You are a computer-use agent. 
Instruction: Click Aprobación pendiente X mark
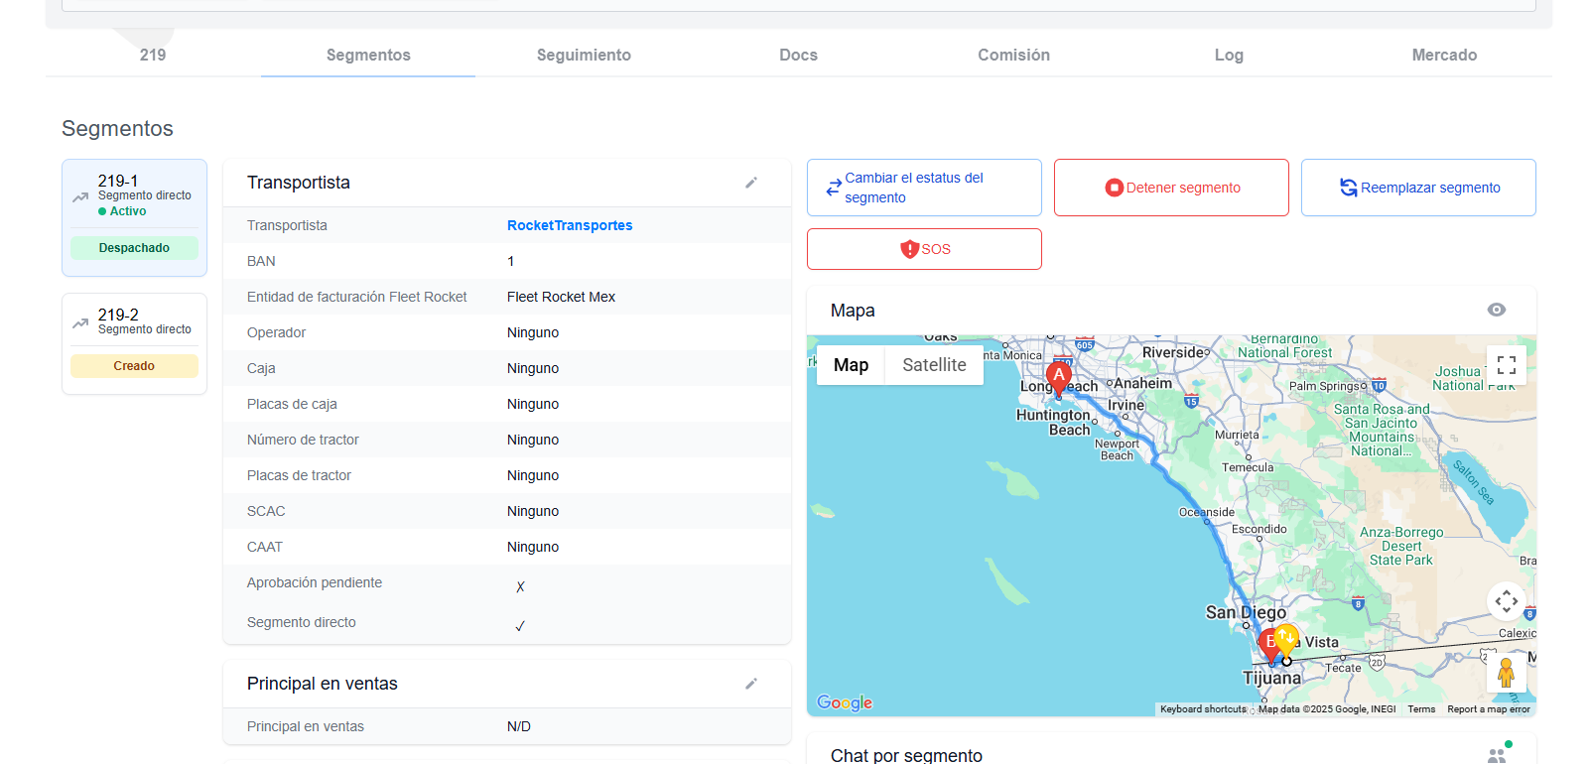pyautogui.click(x=520, y=586)
